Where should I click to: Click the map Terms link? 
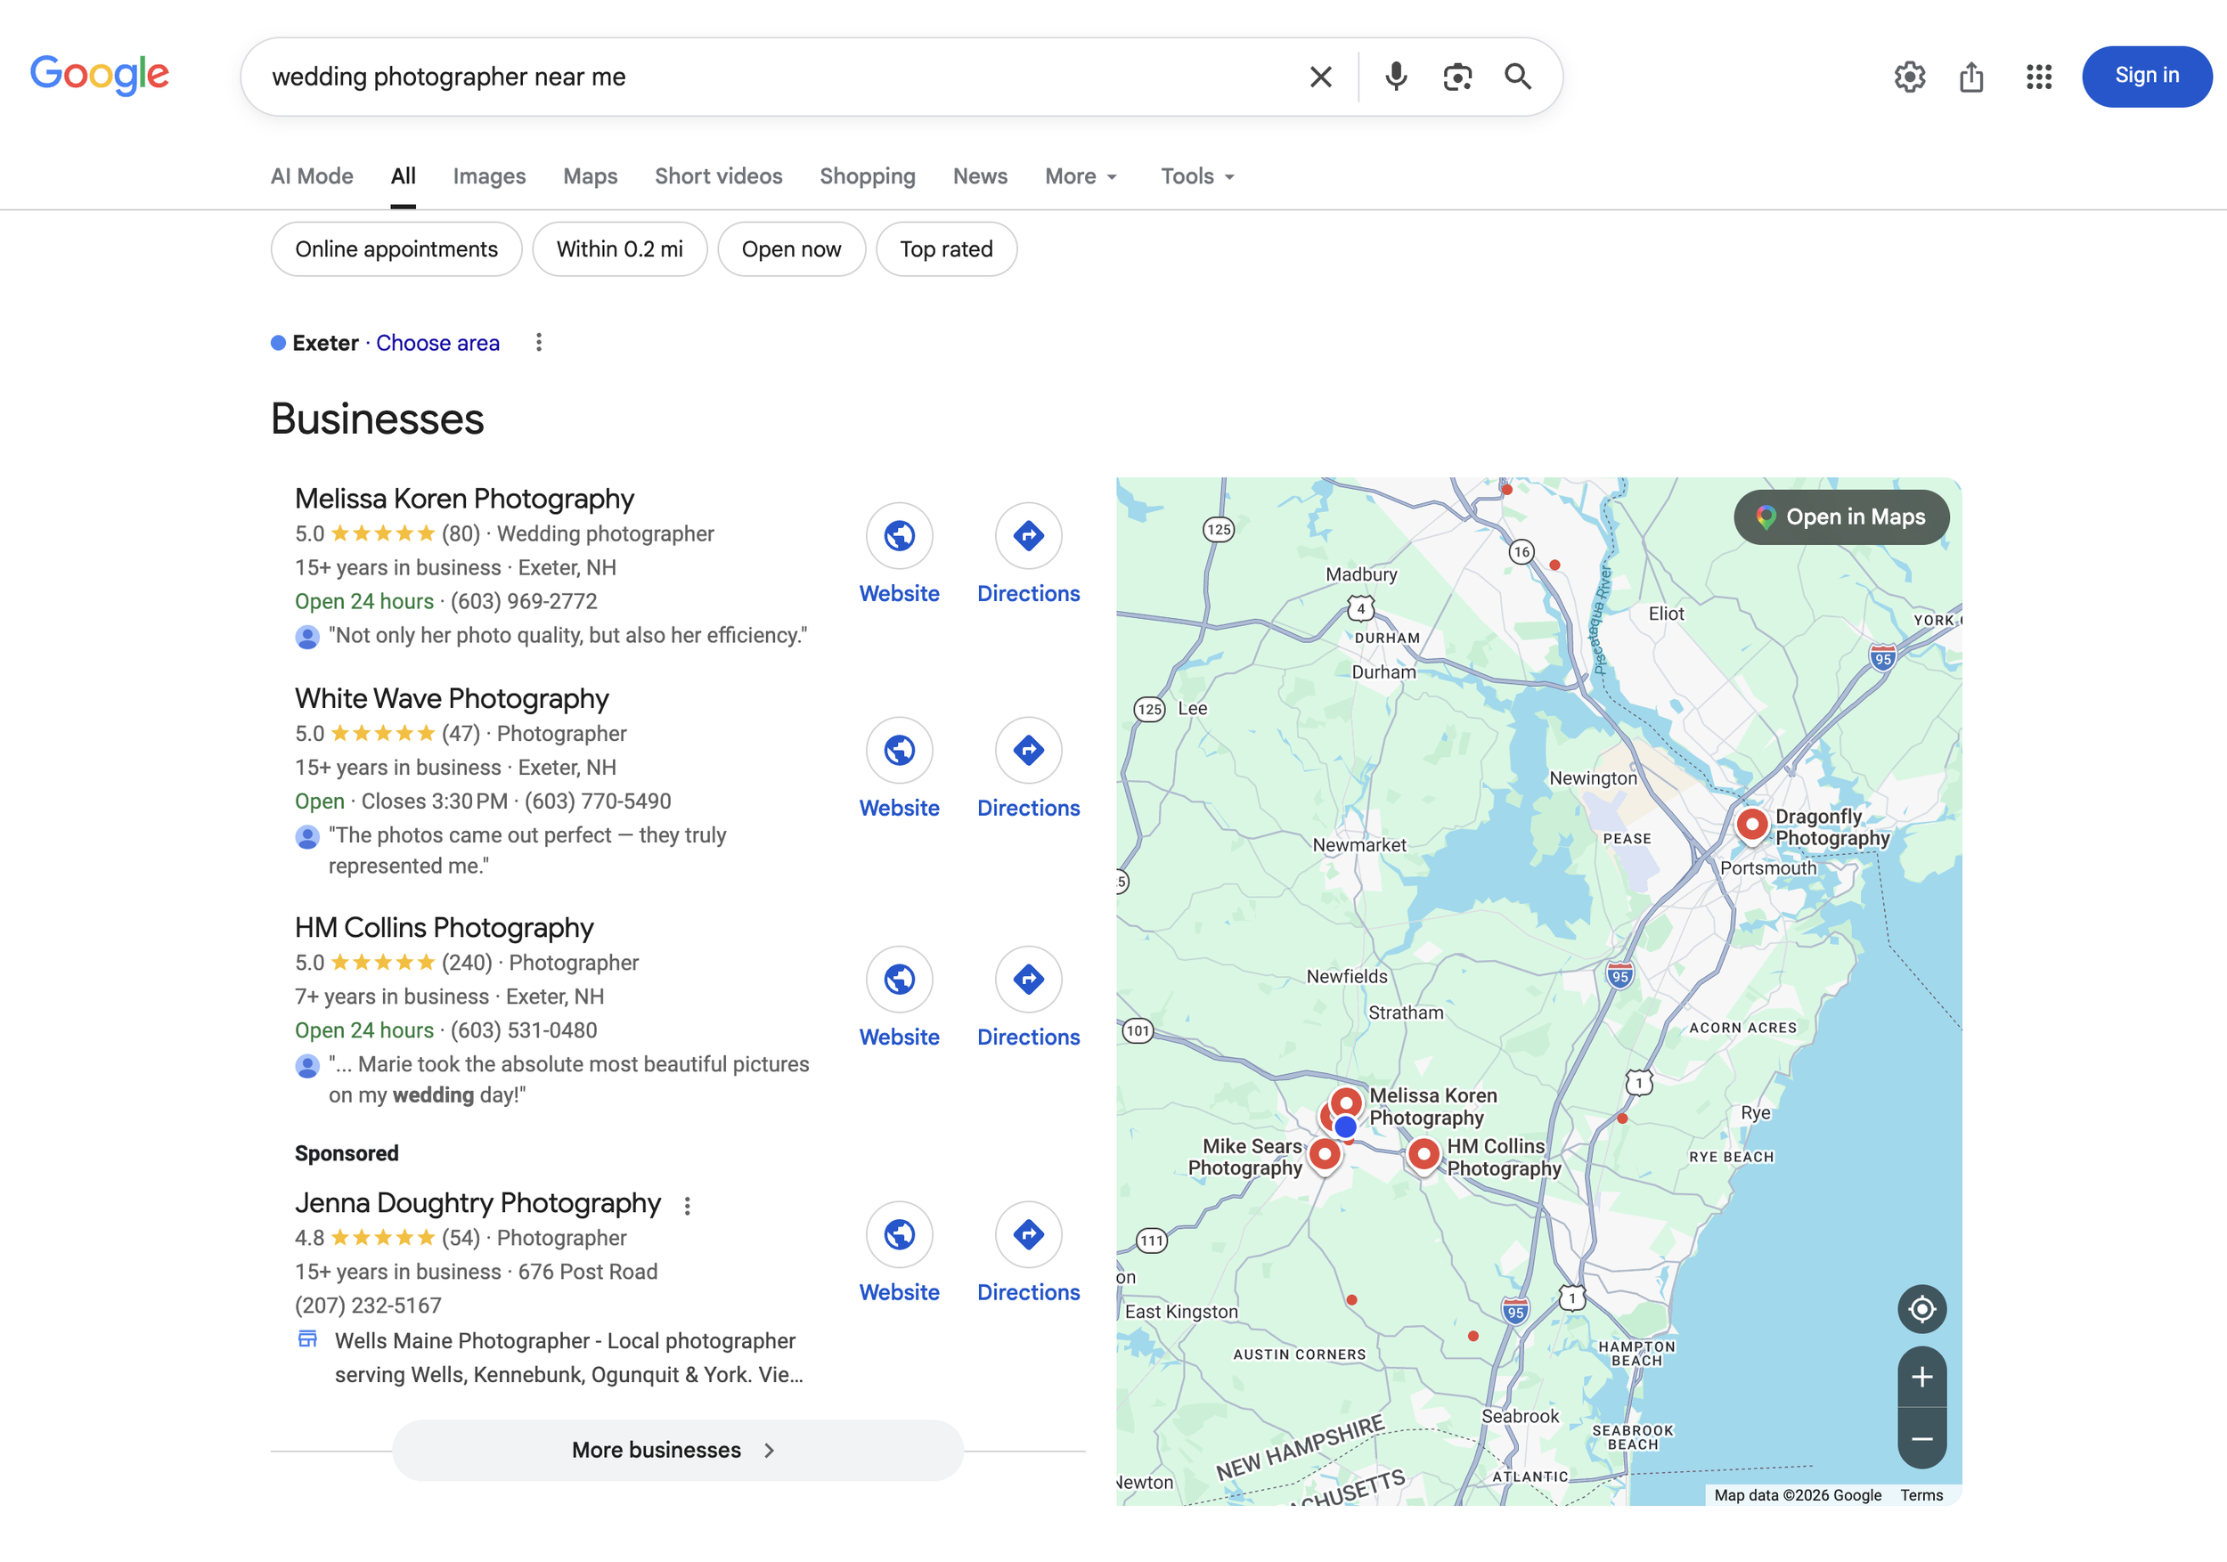coord(1921,1495)
